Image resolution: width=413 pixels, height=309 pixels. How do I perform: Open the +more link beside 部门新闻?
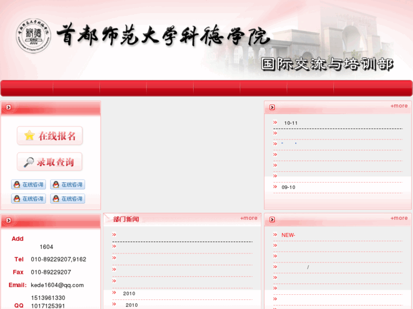point(249,218)
